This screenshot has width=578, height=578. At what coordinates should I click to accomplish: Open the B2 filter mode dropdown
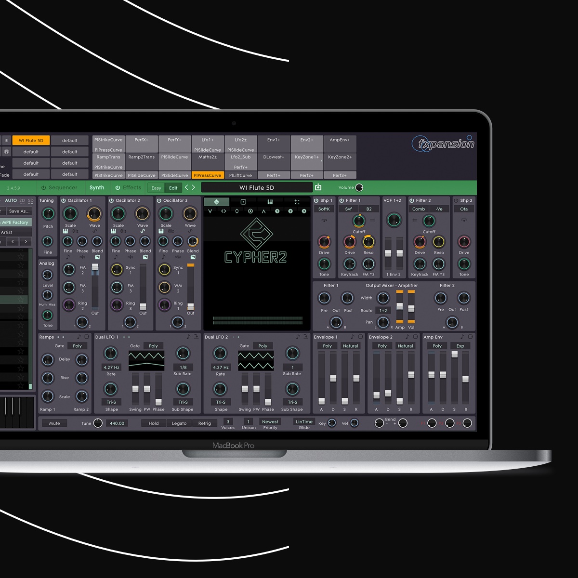pyautogui.click(x=369, y=209)
